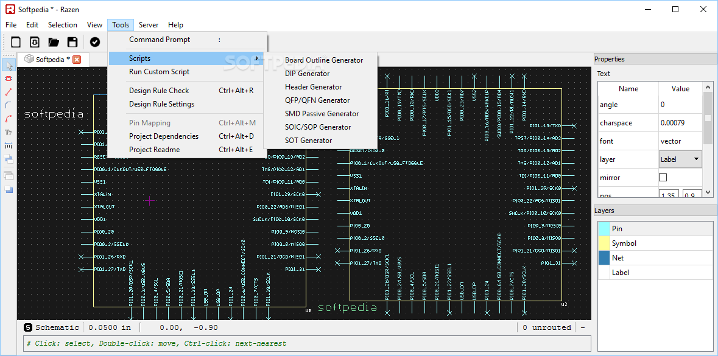Click the Razen app logo in title bar
The image size is (718, 356).
point(10,9)
